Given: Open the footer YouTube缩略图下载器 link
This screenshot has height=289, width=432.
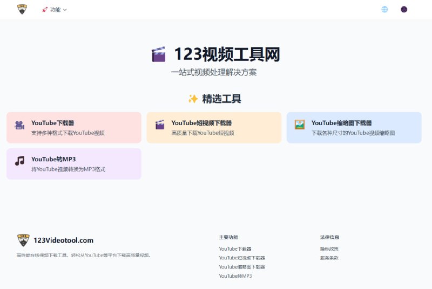Looking at the screenshot, I should tap(241, 267).
